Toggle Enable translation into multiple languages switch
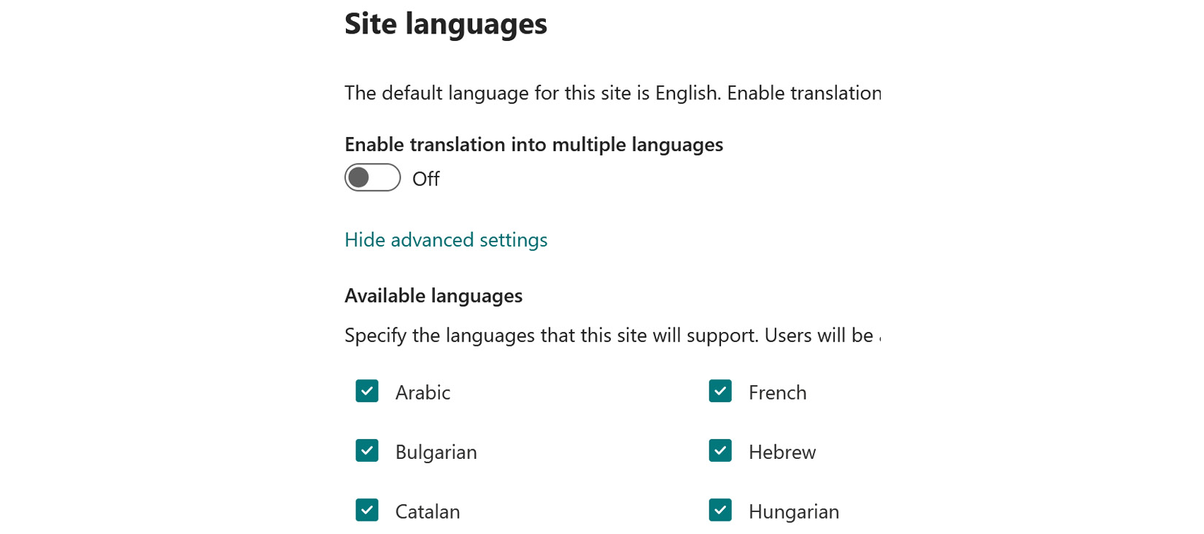 click(371, 177)
